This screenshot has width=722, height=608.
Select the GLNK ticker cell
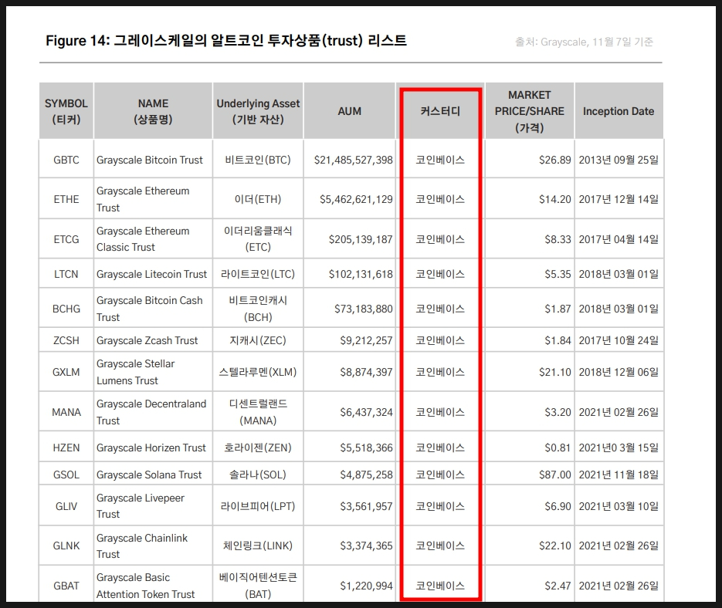click(66, 546)
